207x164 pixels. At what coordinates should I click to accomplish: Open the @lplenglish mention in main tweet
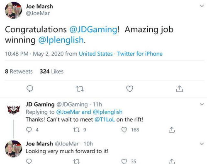pos(61,40)
